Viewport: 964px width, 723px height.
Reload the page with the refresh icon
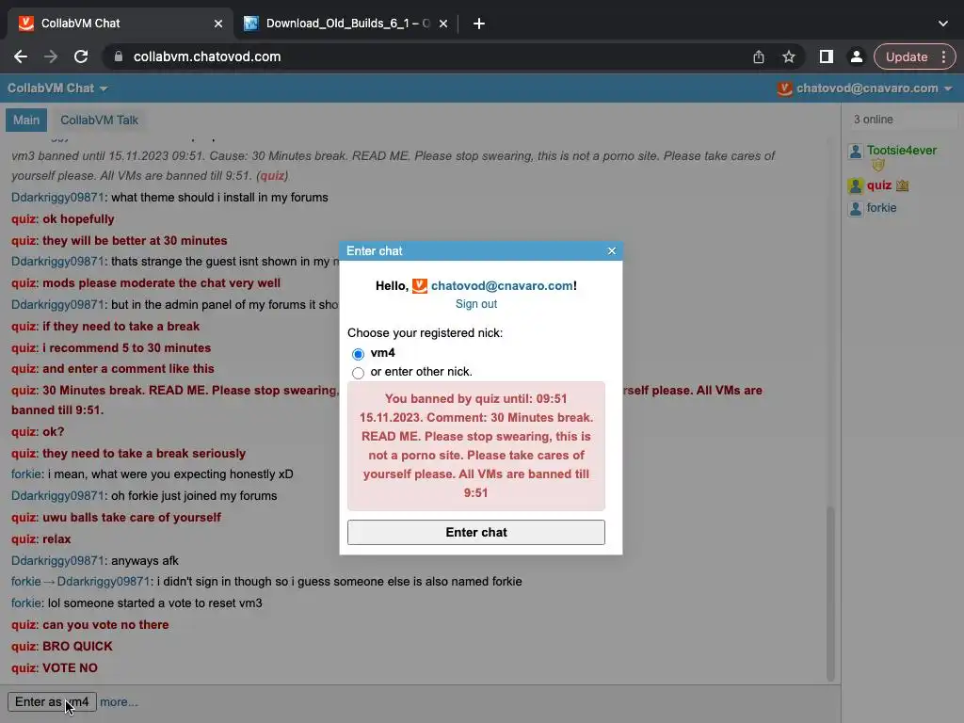pyautogui.click(x=81, y=56)
